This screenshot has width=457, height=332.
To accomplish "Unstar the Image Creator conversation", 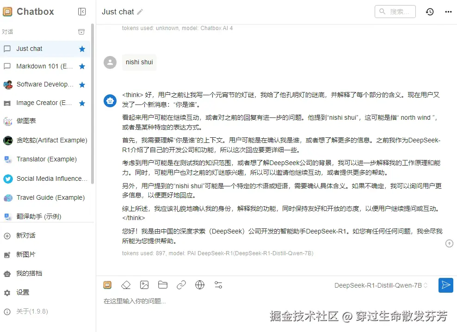I will point(82,103).
